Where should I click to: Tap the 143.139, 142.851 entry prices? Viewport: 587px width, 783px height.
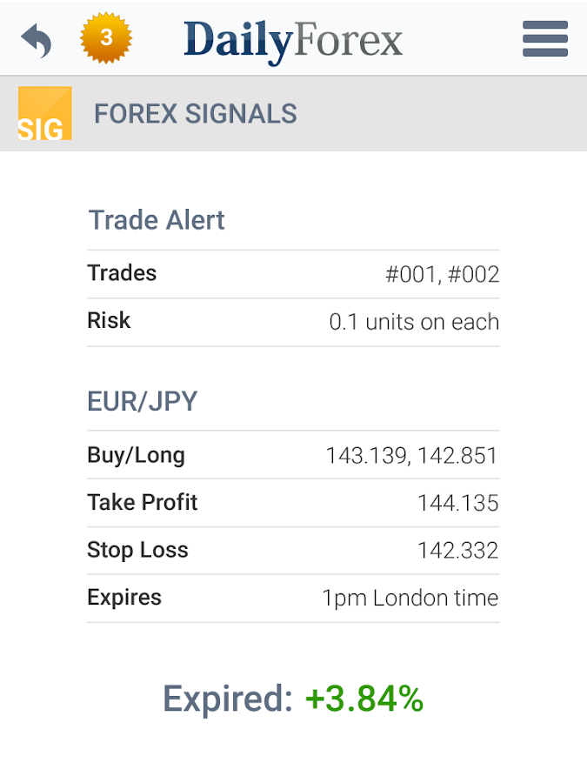411,456
